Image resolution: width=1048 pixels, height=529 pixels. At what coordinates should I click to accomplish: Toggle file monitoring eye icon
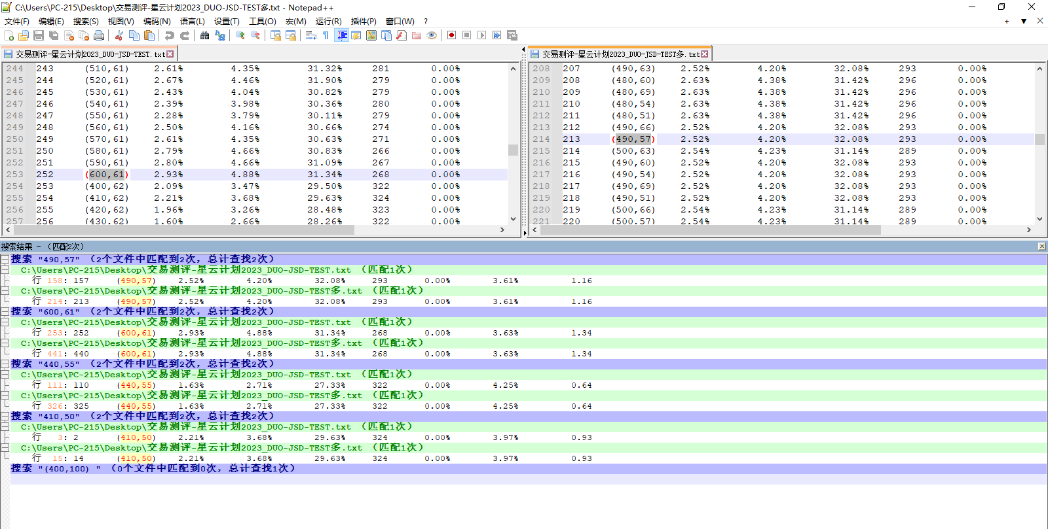(x=432, y=35)
